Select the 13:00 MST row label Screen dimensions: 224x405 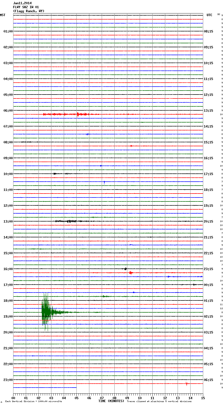coord(8,222)
